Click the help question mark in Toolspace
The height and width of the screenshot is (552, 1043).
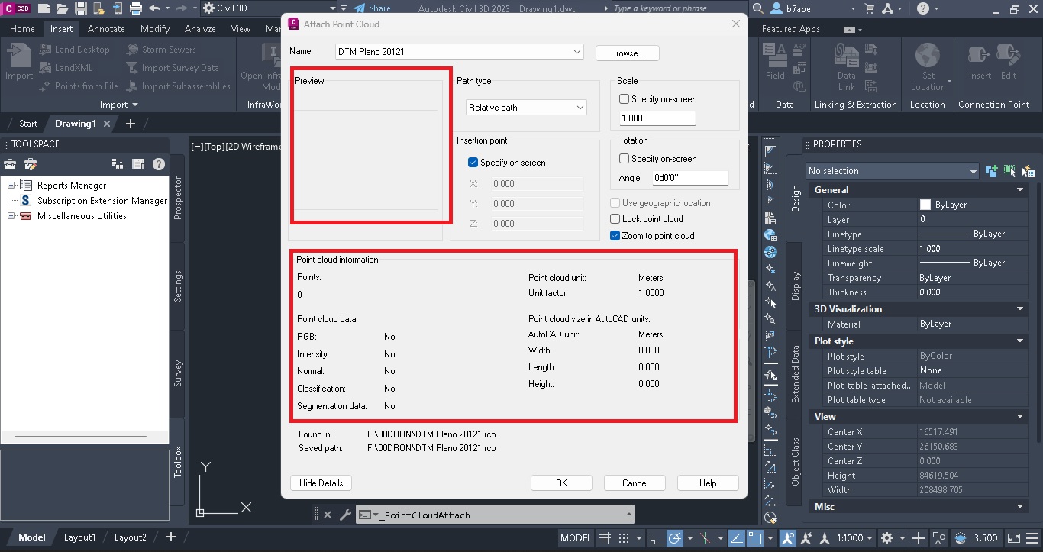158,164
